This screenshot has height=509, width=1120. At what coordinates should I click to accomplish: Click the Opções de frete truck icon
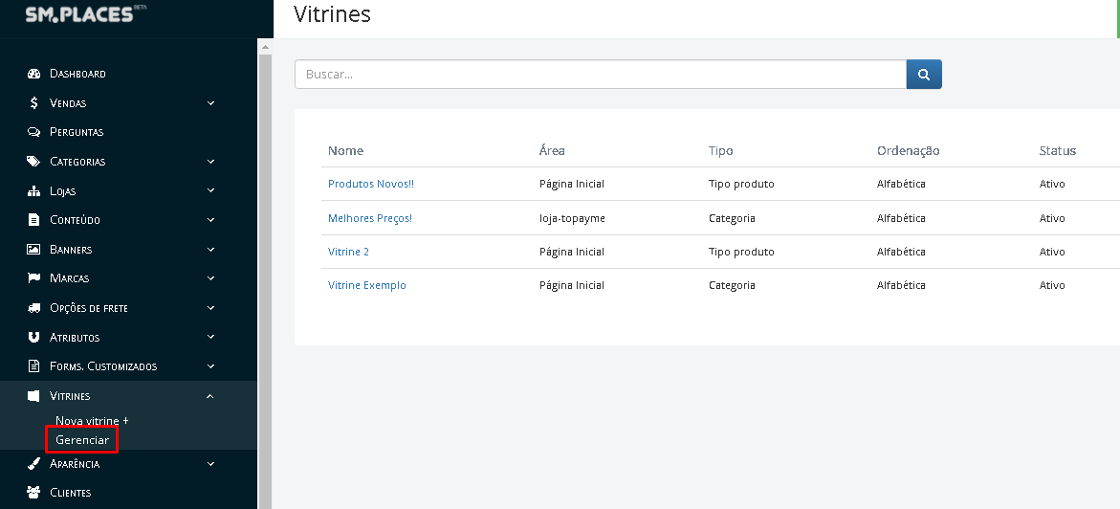[33, 308]
